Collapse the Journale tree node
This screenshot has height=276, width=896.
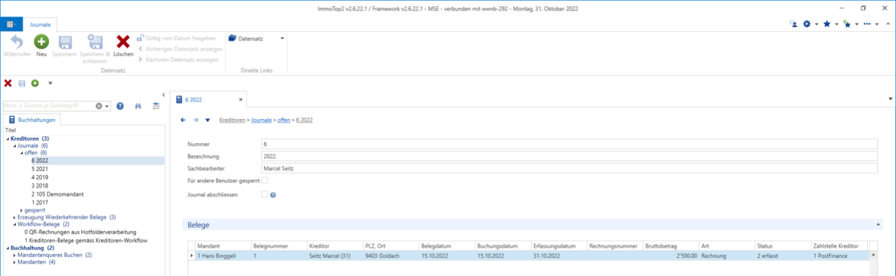click(14, 146)
